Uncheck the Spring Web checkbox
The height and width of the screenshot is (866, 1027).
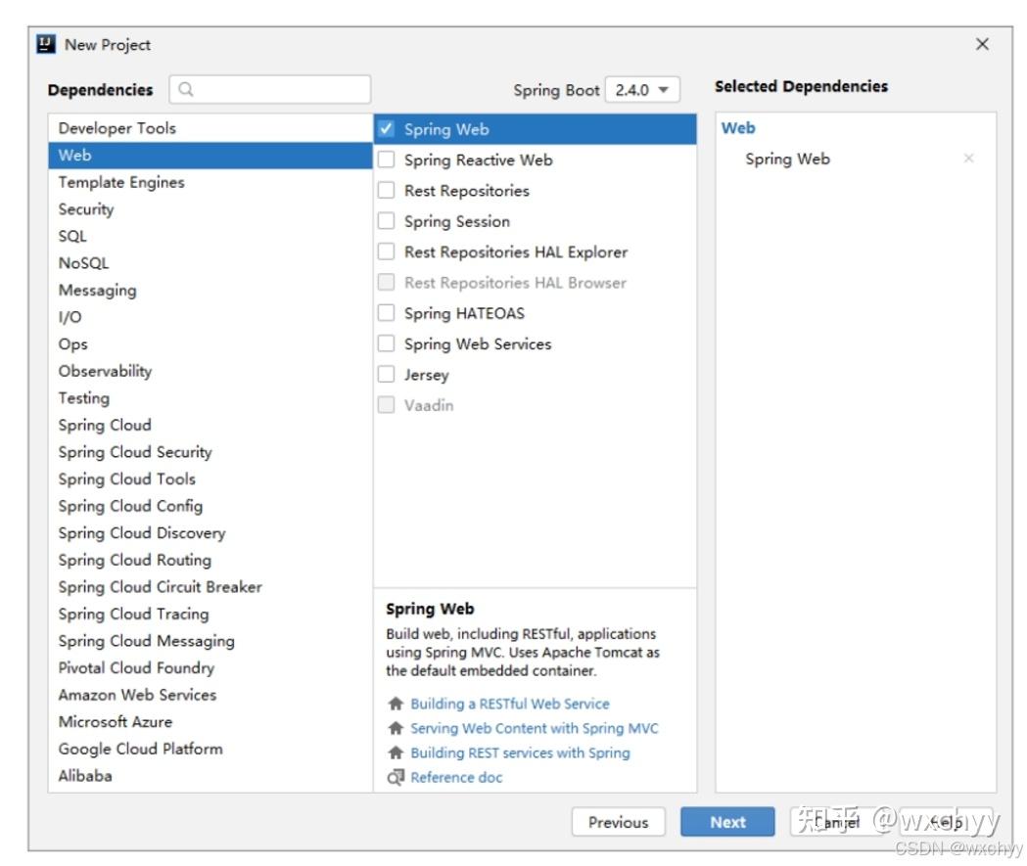[387, 129]
